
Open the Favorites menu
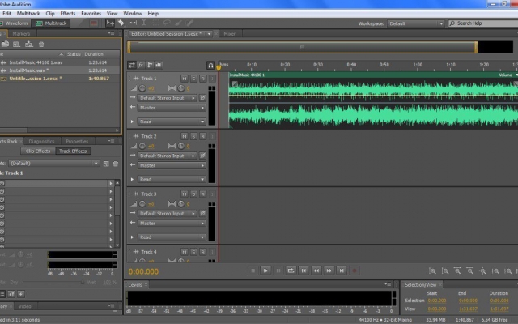coord(91,13)
